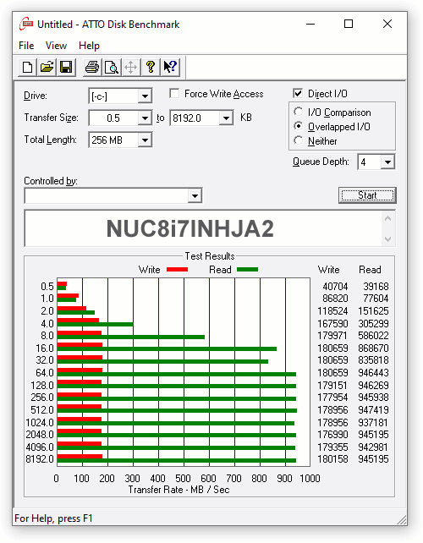Open the Total Length 256 MB dropdown

pos(145,140)
